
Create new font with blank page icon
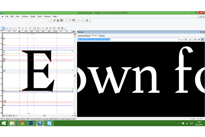click(x=50, y=20)
